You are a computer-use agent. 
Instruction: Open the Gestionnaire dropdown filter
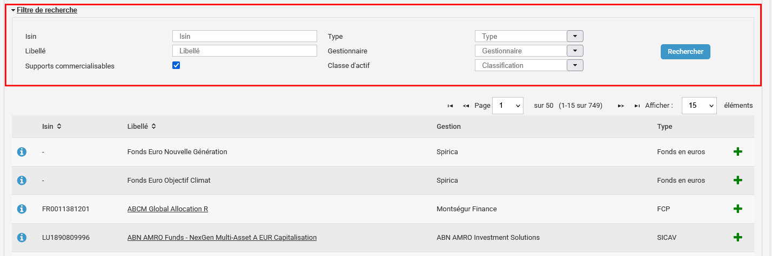[x=575, y=51]
